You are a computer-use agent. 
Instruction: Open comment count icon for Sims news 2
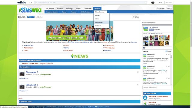click(x=138, y=85)
